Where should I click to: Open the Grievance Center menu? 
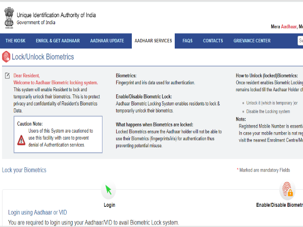(x=252, y=41)
